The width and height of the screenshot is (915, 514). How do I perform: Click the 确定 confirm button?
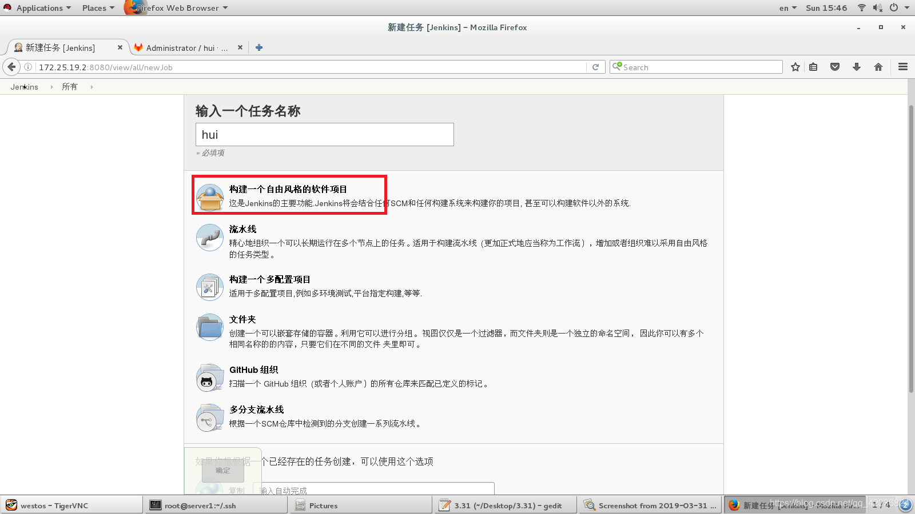point(223,471)
